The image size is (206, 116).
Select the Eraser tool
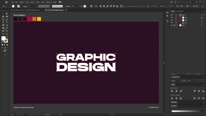(x=3, y=25)
